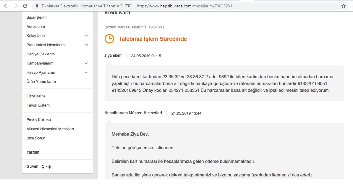
Task: Click the padlock site security icon
Action: pos(37,6)
